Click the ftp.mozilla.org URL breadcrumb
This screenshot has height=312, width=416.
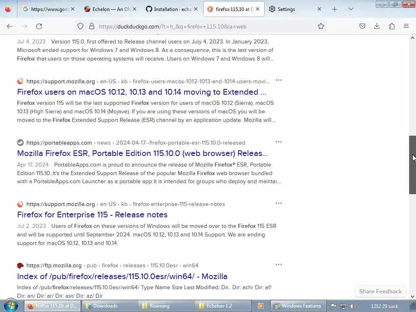[112, 266]
